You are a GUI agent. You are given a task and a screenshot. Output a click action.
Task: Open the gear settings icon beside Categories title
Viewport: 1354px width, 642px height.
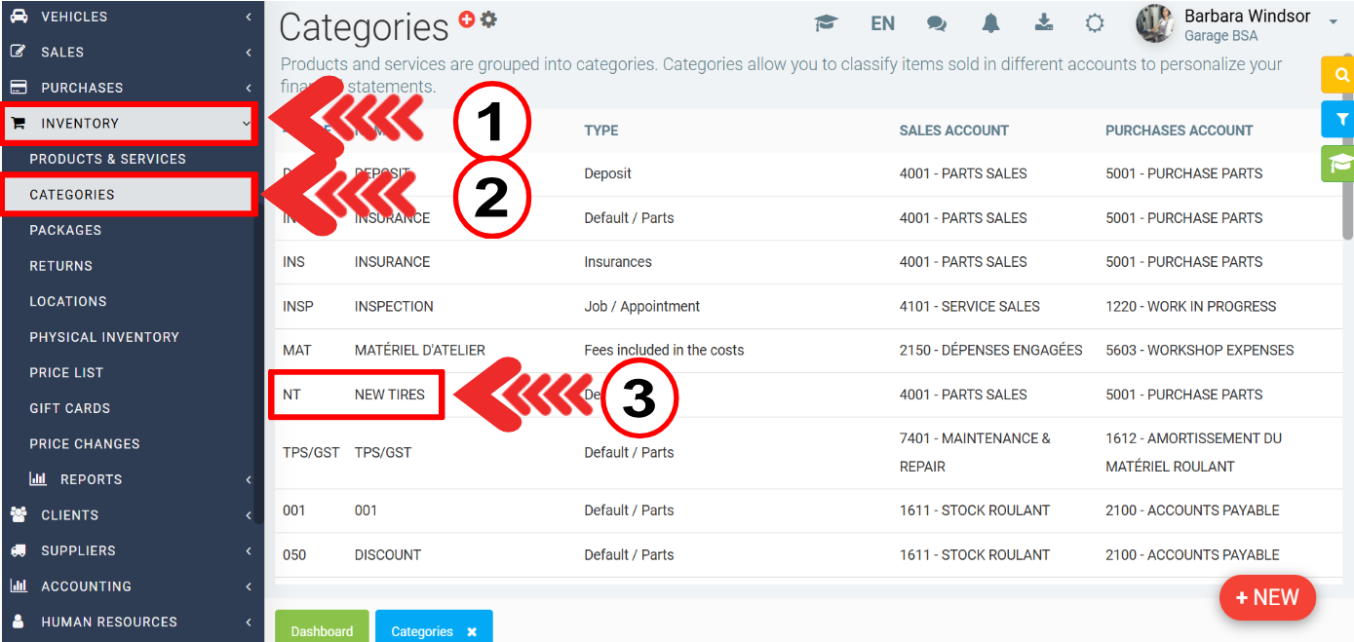pyautogui.click(x=488, y=19)
